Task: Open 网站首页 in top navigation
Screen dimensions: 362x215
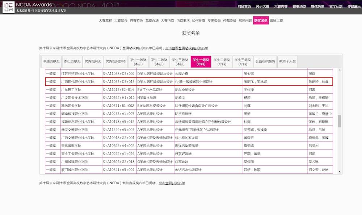Action: coord(244,7)
